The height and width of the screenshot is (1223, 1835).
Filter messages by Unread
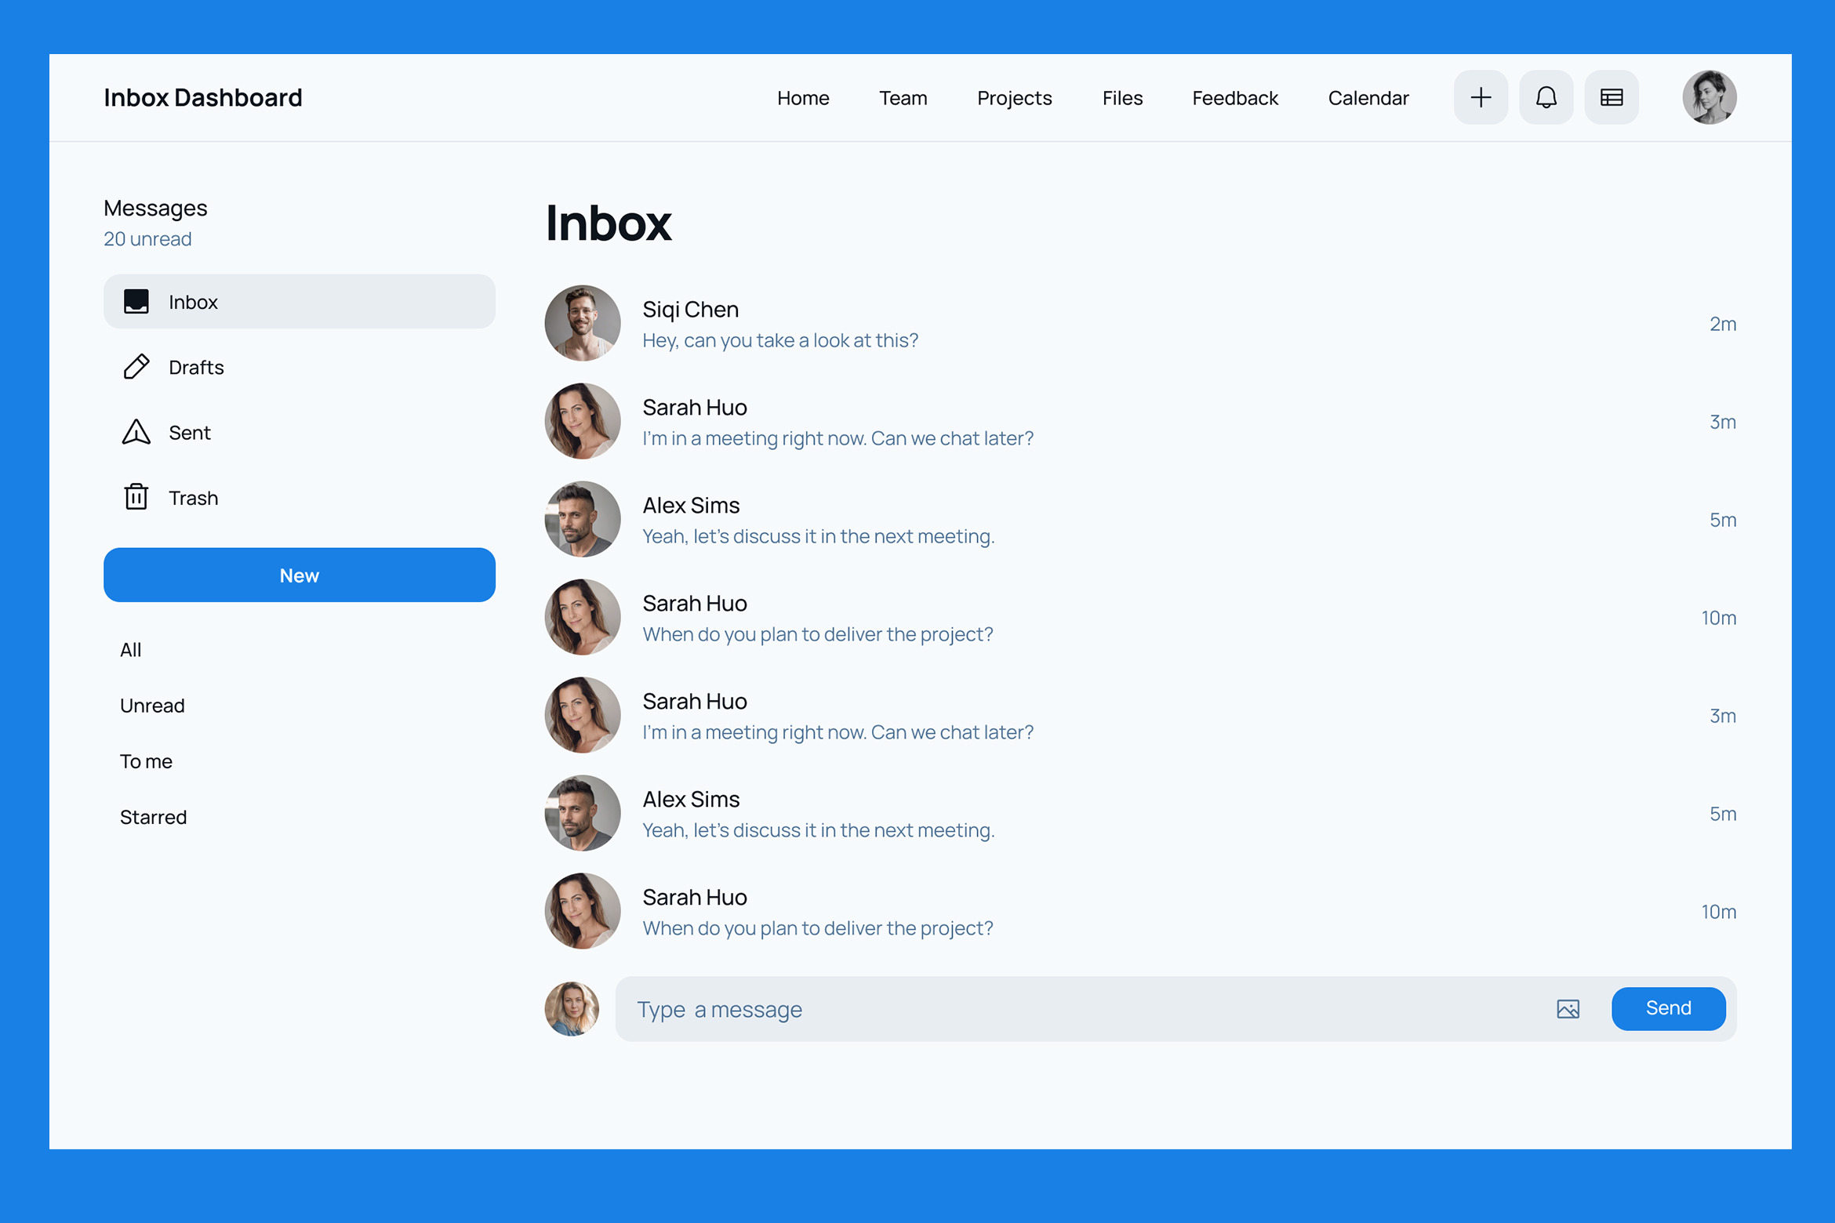tap(152, 706)
